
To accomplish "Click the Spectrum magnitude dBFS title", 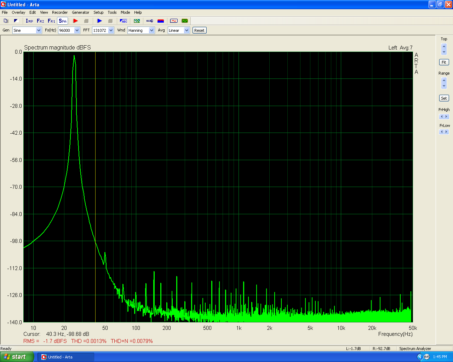I will [x=57, y=47].
